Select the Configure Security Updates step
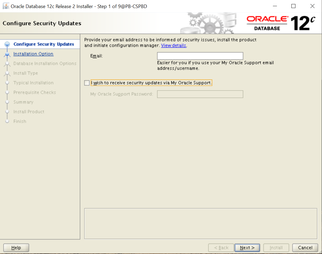 click(x=44, y=44)
